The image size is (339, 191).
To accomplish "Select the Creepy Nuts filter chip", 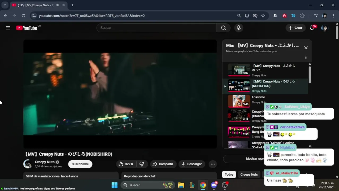I will (x=249, y=175).
